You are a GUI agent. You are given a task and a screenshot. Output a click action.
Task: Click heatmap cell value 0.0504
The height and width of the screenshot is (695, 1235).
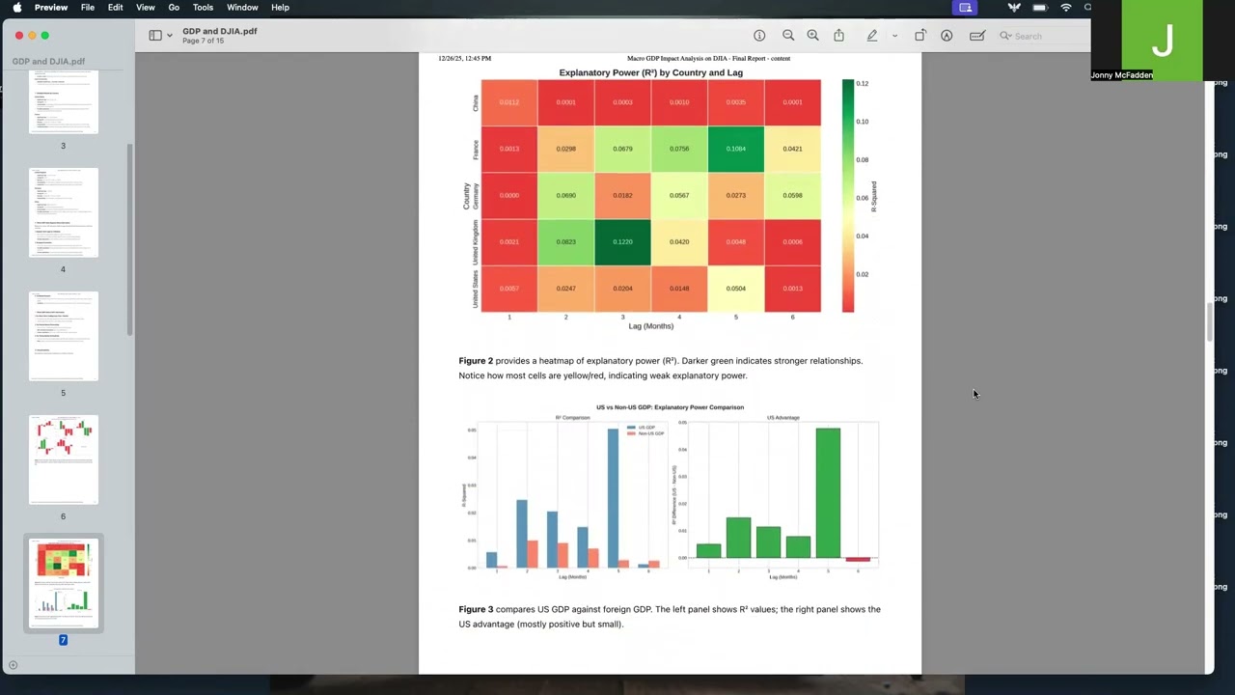click(x=736, y=288)
